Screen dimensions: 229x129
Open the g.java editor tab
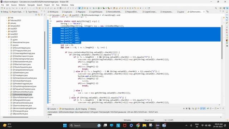[180, 12]
